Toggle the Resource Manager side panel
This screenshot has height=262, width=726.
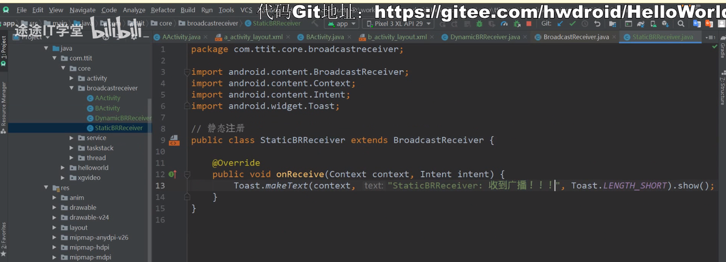coord(3,108)
